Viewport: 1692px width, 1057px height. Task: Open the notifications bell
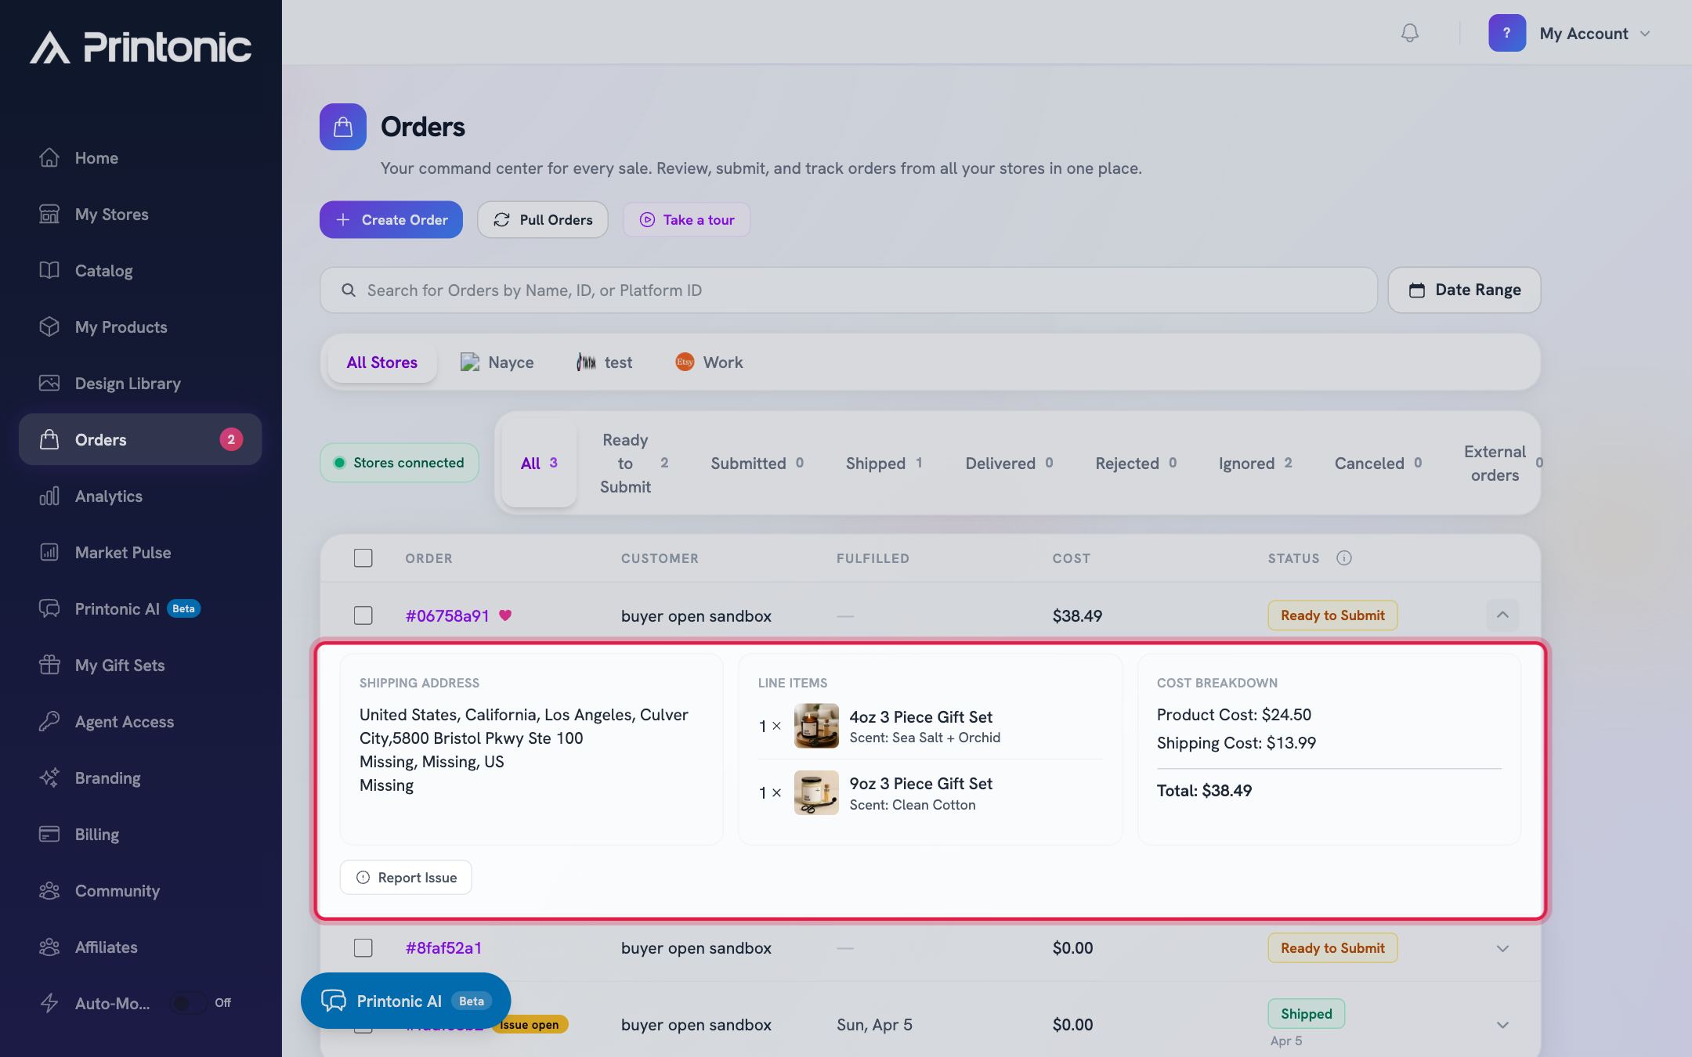pyautogui.click(x=1409, y=33)
